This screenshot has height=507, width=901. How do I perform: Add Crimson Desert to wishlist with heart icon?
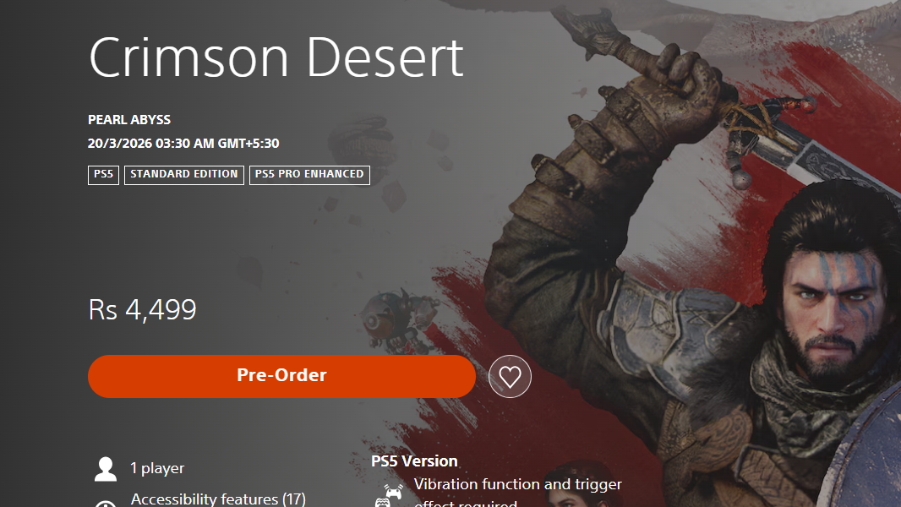[510, 376]
